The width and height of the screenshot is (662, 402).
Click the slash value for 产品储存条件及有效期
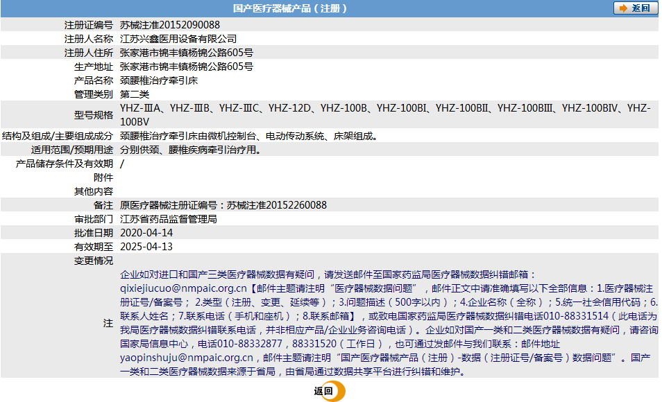(122, 164)
